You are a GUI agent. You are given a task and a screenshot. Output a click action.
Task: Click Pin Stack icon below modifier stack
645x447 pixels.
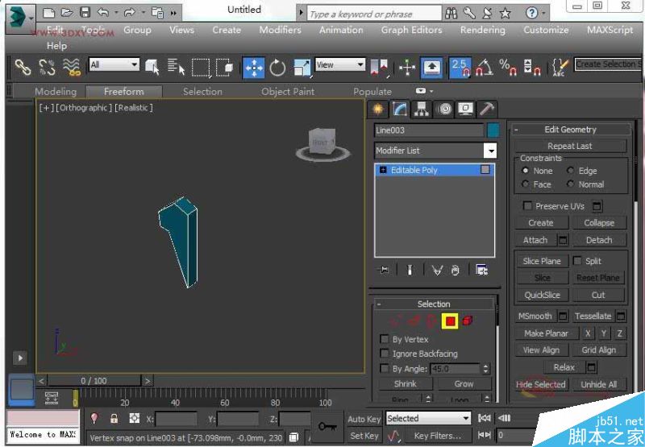(x=384, y=270)
